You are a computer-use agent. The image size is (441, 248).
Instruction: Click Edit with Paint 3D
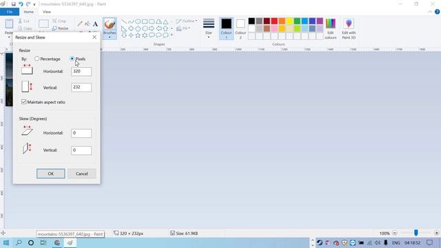pos(349,28)
